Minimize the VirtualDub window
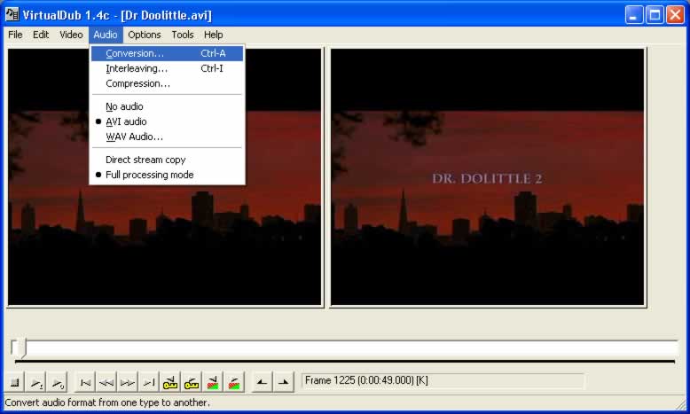 coord(634,15)
